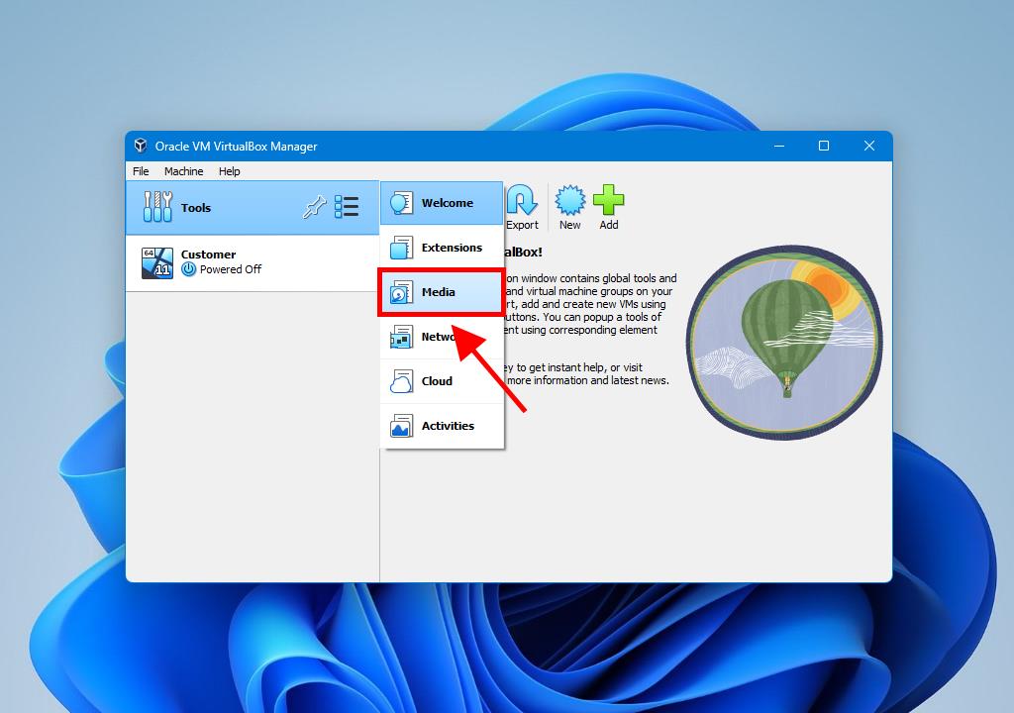Viewport: 1014px width, 713px height.
Task: Open the Machine menu
Action: 183,171
